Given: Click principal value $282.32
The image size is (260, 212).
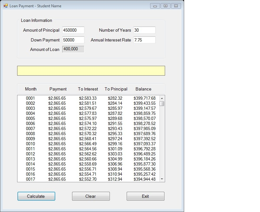Looking at the screenshot, I should click(115, 98).
